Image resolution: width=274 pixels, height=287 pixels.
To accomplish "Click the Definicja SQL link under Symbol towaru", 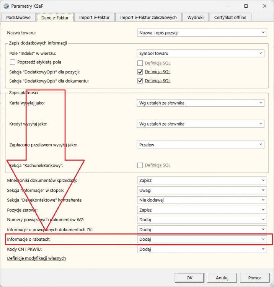I will coord(158,63).
